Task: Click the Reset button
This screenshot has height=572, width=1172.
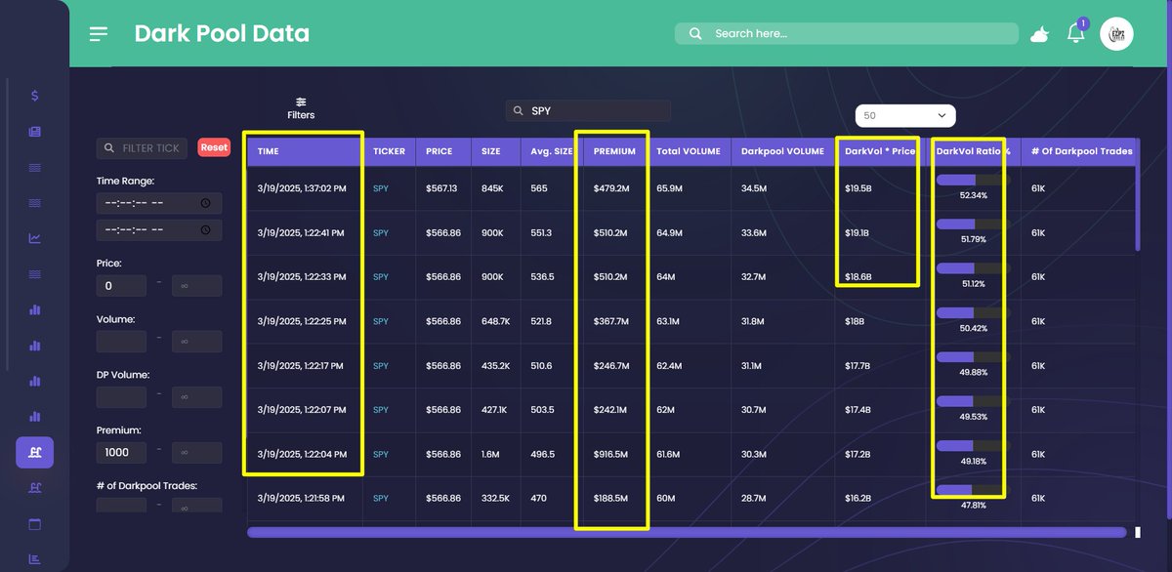Action: 214,147
